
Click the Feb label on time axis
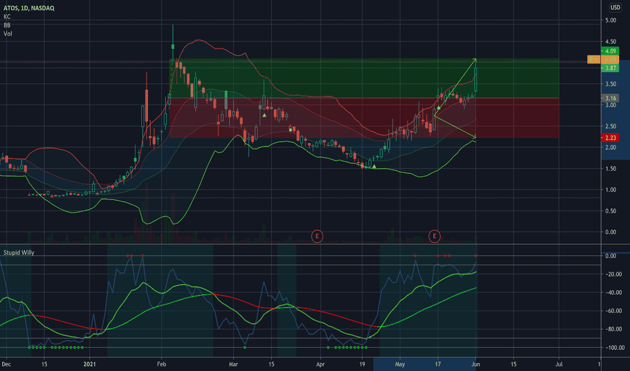(162, 364)
